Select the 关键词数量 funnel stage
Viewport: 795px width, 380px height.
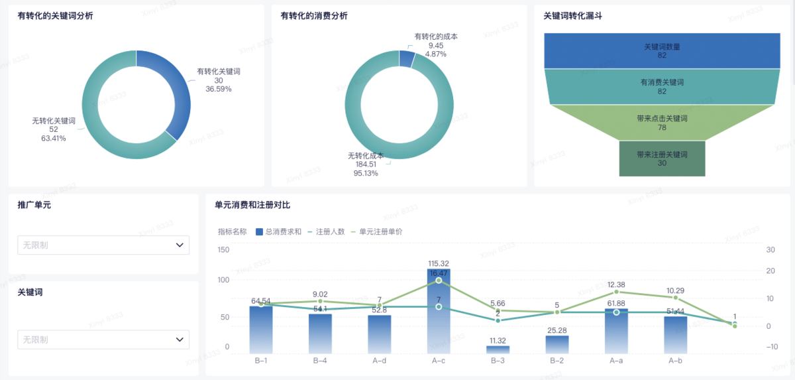click(x=662, y=51)
